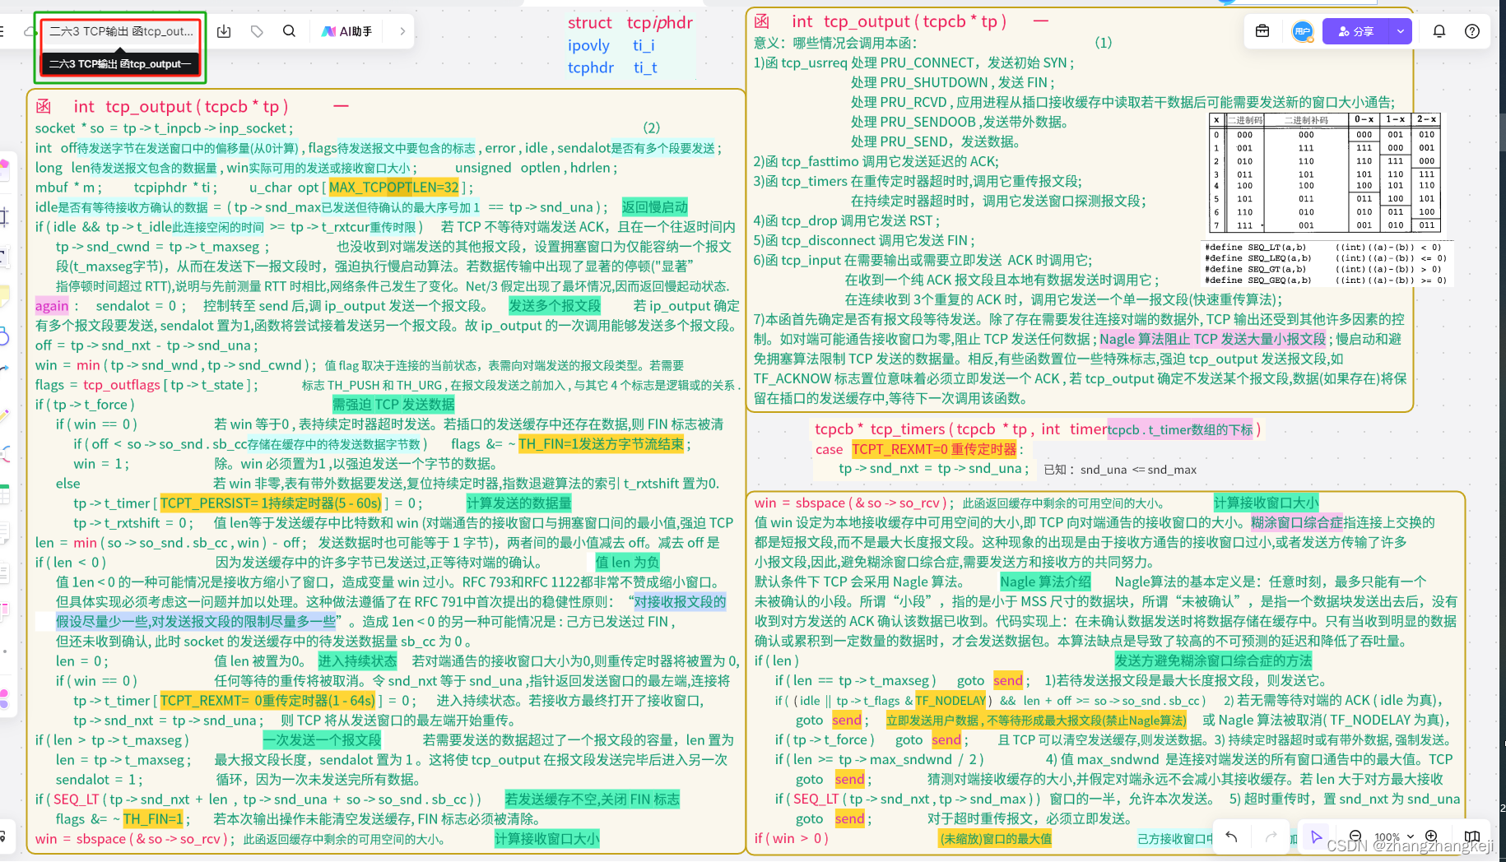Viewport: 1506px width, 862px height.
Task: Click the download/export icon in the top toolbar
Action: (x=223, y=30)
